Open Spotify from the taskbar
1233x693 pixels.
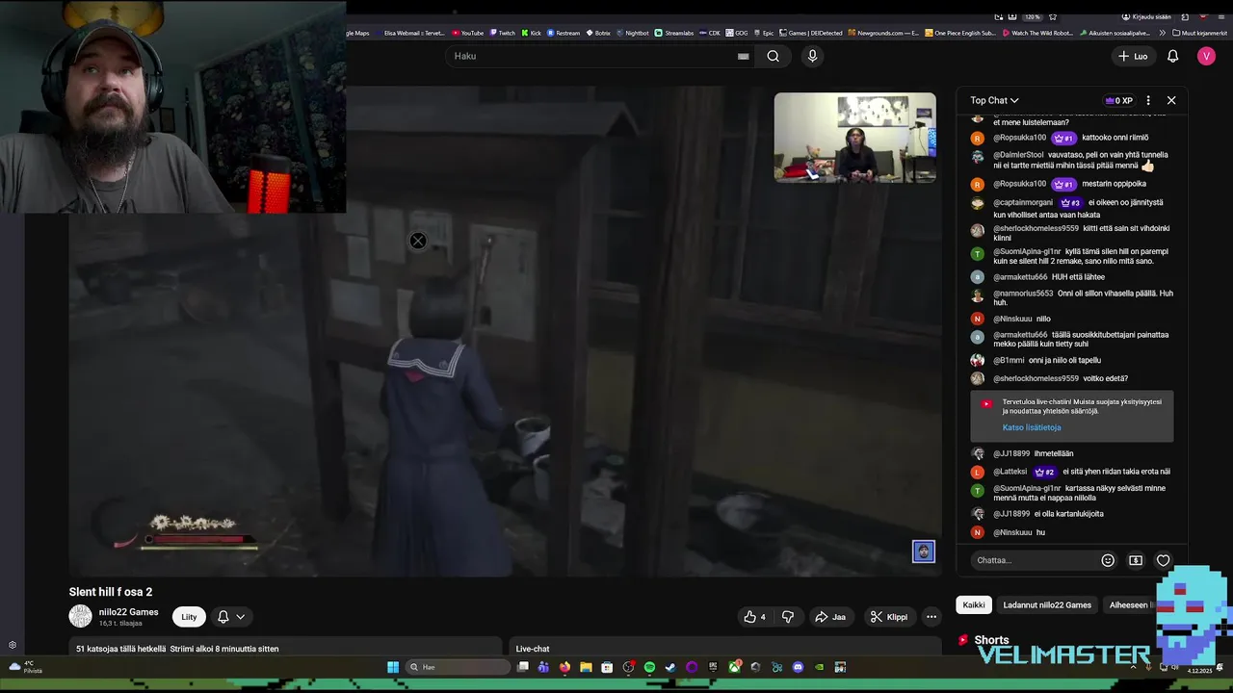pos(649,667)
